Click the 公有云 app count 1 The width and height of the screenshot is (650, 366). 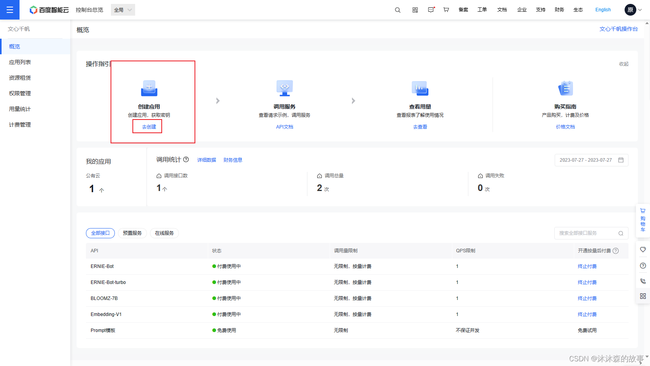click(x=92, y=189)
